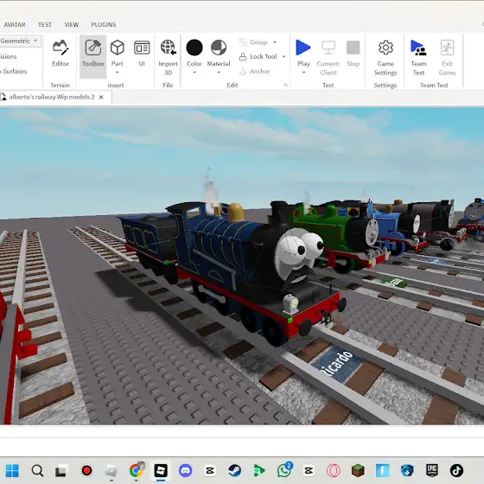Image resolution: width=484 pixels, height=484 pixels.
Task: Open the Terrain Editor tool
Action: point(60,53)
